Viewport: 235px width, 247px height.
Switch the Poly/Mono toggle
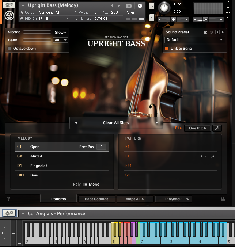pyautogui.click(x=85, y=185)
